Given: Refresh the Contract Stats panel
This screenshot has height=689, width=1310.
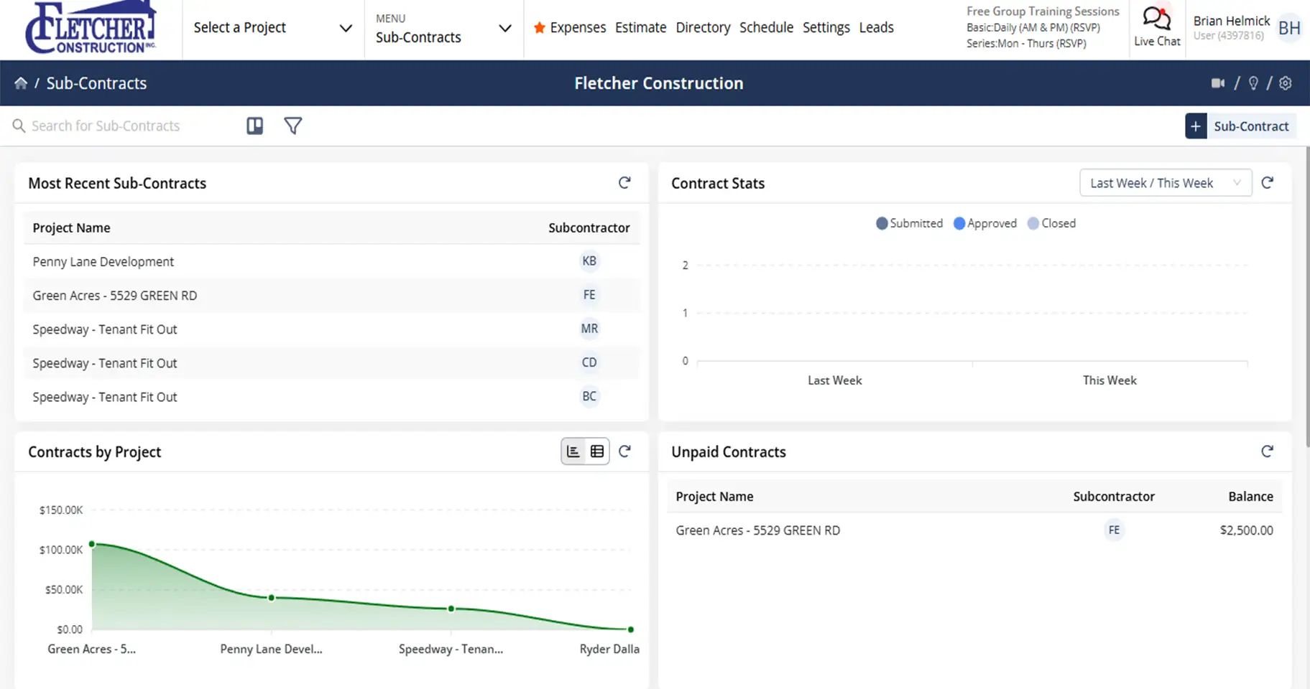Looking at the screenshot, I should tap(1268, 183).
